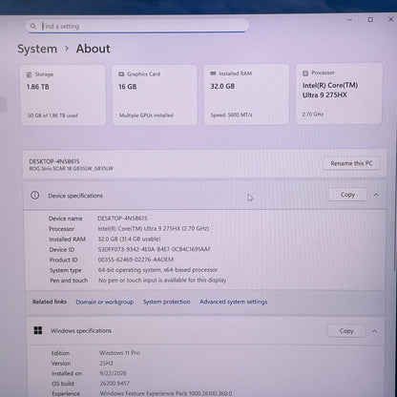397x397 pixels.
Task: Select Speed 5600 MT/s text
Action: (231, 115)
